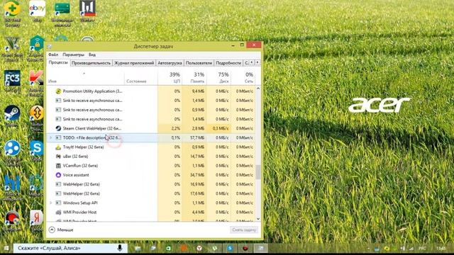Screen dimensions: 454x255
Task: Sort by the ЦП 39% column header
Action: pos(170,77)
